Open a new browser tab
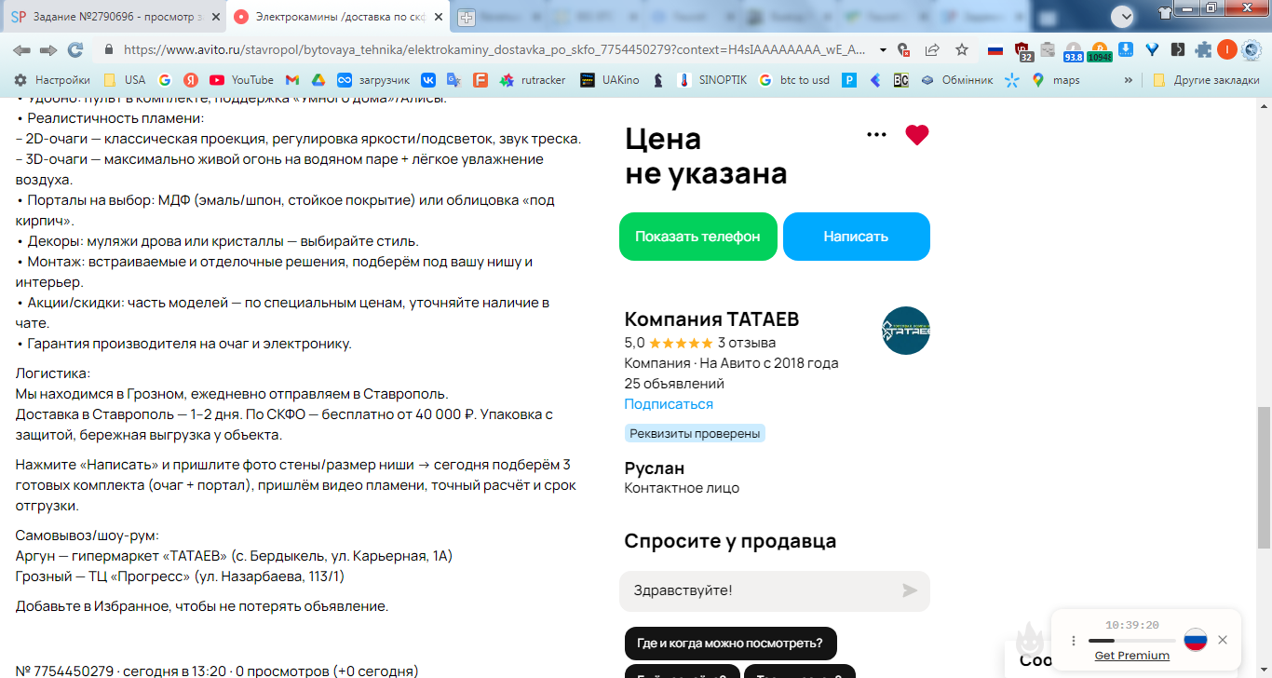Viewport: 1272px width, 678px height. (466, 17)
